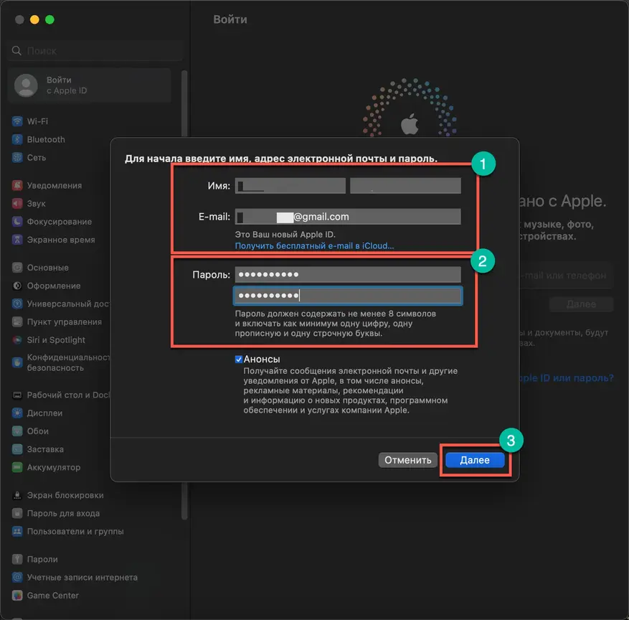Uncheck the Анонсы checkbox
The height and width of the screenshot is (620, 629).
coord(239,360)
